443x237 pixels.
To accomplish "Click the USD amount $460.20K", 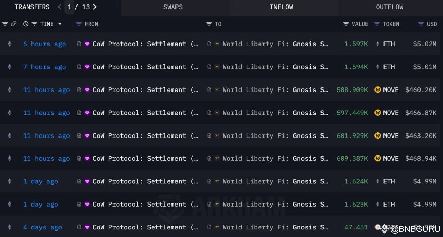I will 421,90.
